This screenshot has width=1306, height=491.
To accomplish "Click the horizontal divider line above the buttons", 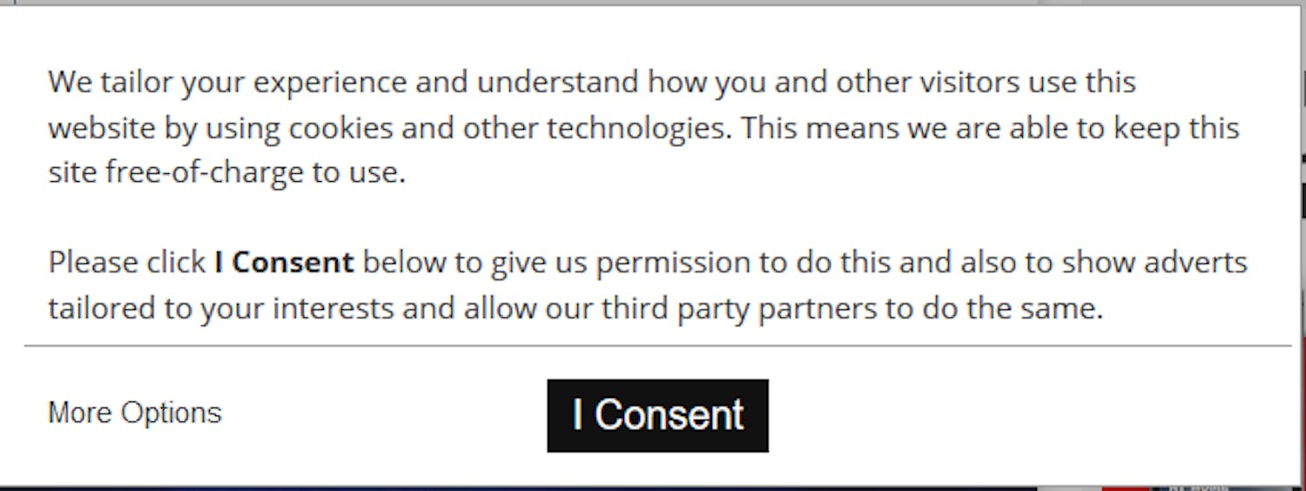I will pos(657,346).
